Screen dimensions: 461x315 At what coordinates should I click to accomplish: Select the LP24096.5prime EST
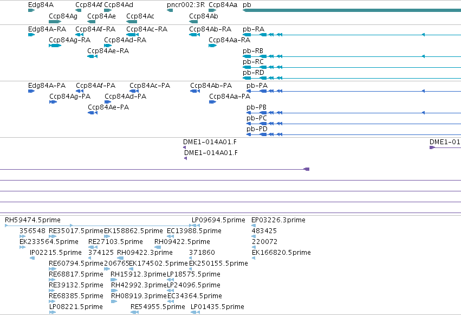(x=170, y=291)
